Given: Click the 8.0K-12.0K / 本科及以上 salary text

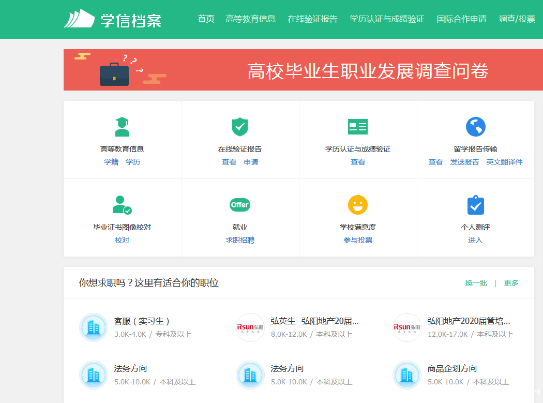Looking at the screenshot, I should click(x=311, y=334).
